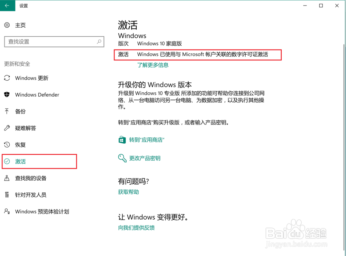Click inside the 查找设置 search field
Screen dimensions: 346x256
pyautogui.click(x=54, y=42)
